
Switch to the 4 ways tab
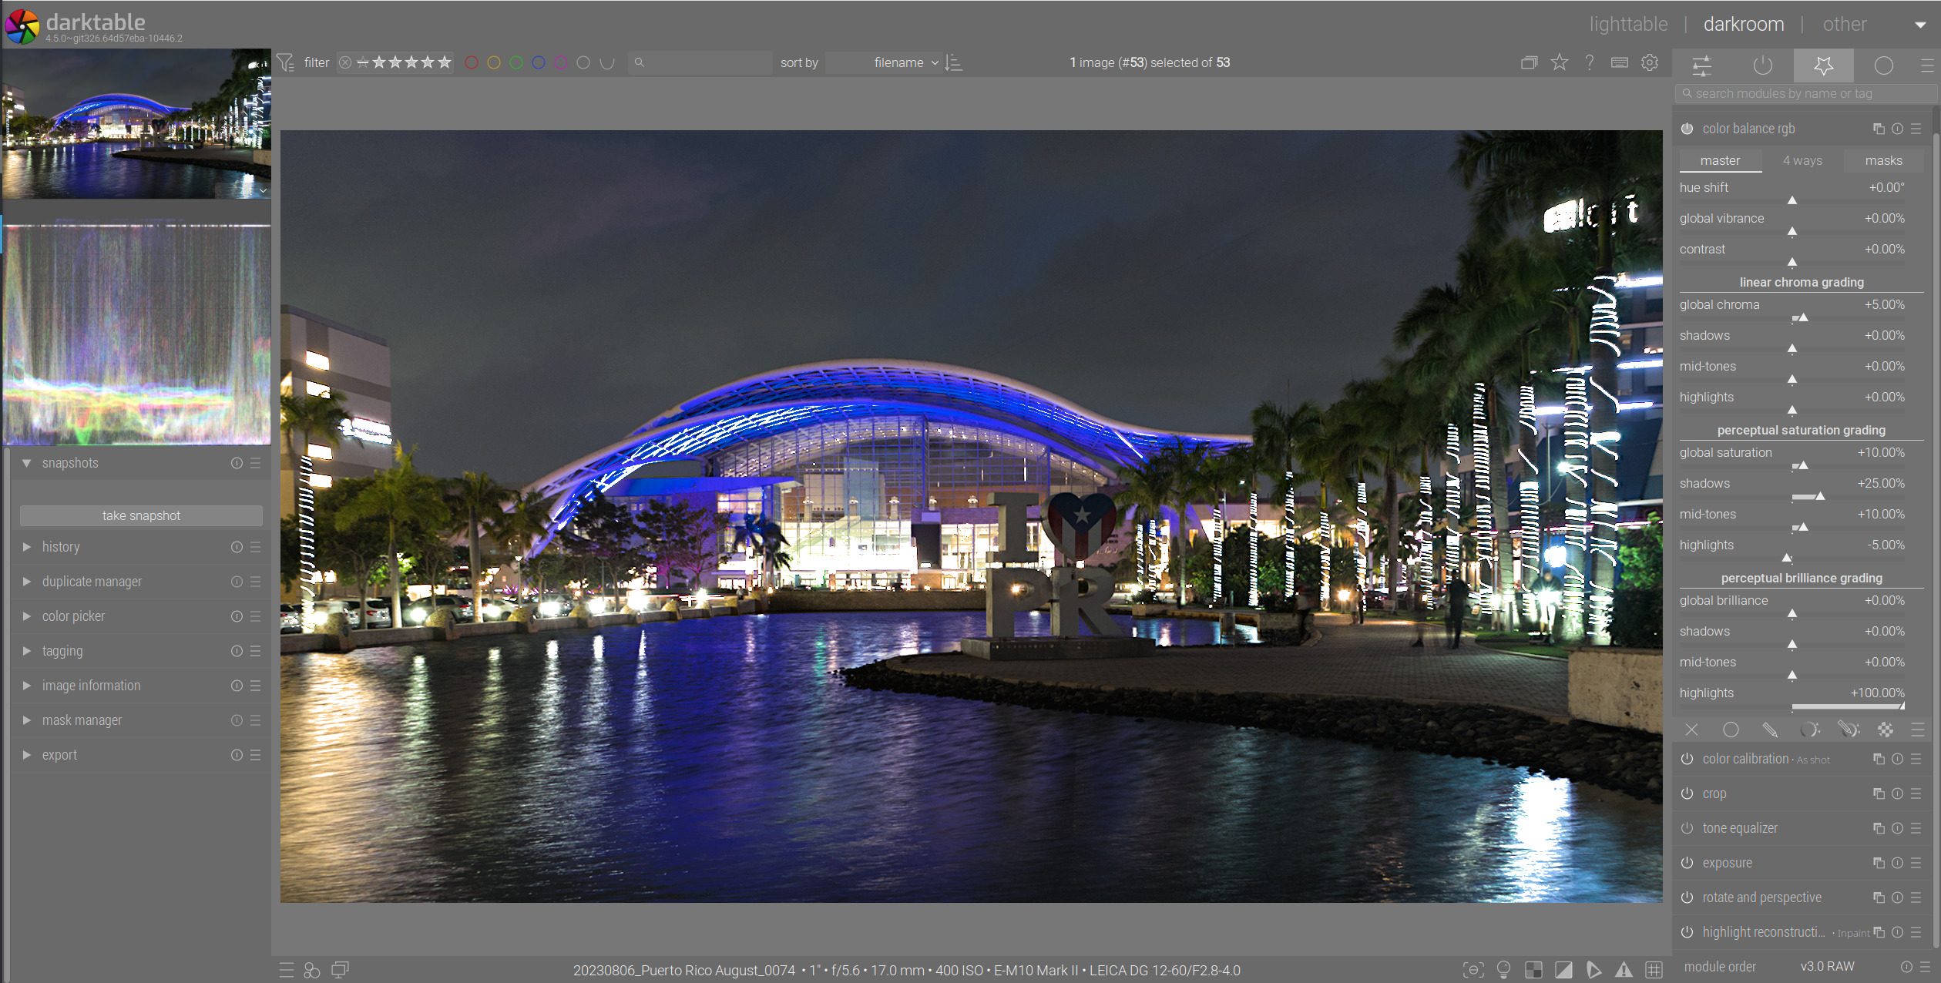[x=1802, y=160]
